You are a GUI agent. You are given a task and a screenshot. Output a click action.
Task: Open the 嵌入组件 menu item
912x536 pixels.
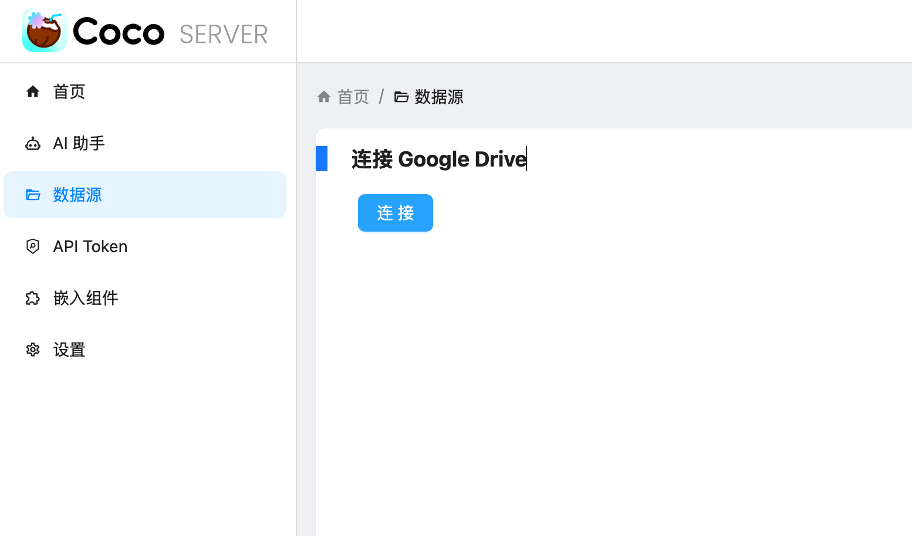tap(145, 298)
